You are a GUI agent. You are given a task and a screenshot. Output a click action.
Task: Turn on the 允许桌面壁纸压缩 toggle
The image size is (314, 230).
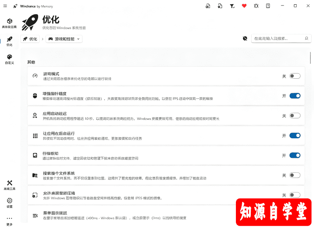295,195
